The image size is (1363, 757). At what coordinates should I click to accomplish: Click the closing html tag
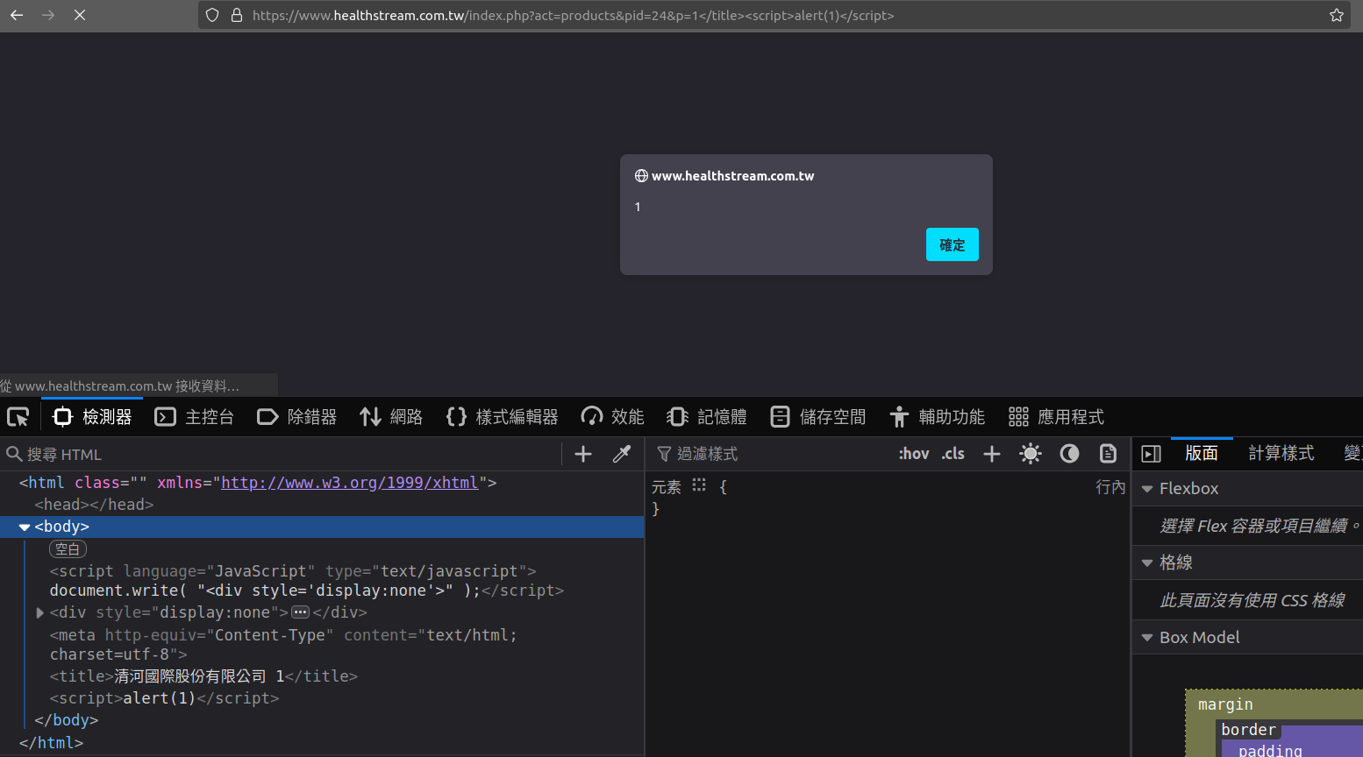point(51,743)
